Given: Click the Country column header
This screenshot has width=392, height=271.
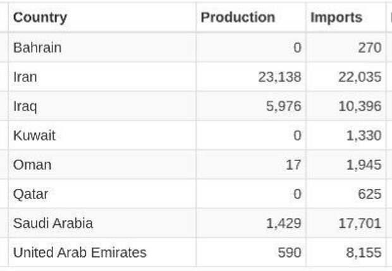Looking at the screenshot, I should pos(40,18).
